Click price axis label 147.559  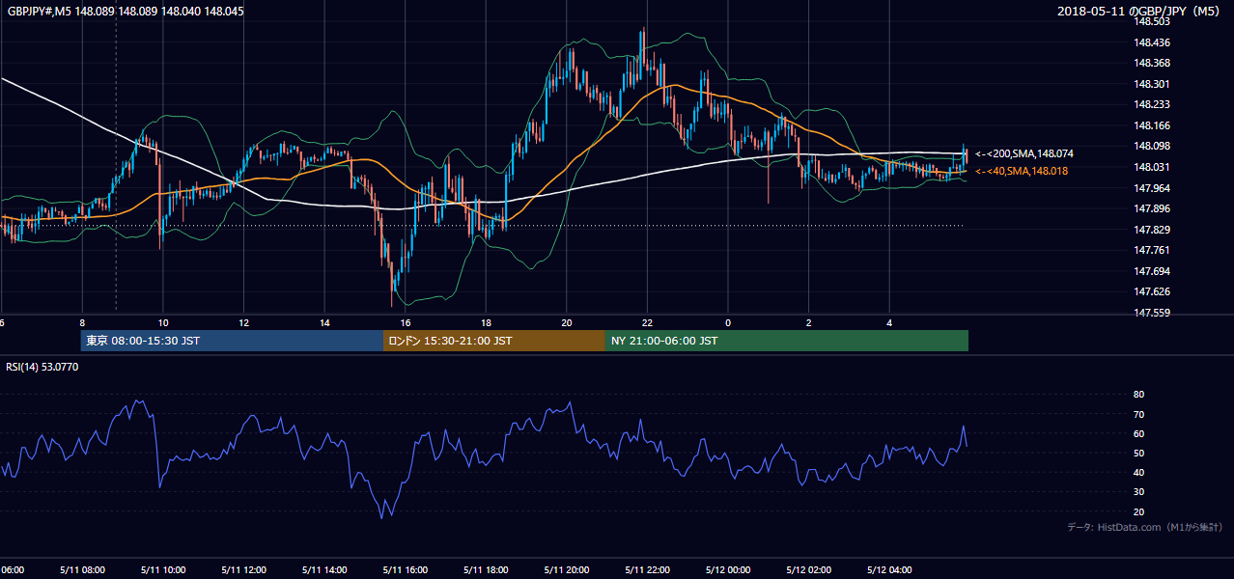(1151, 313)
